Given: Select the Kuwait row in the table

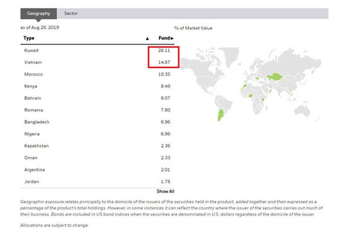Looking at the screenshot, I should click(31, 51).
